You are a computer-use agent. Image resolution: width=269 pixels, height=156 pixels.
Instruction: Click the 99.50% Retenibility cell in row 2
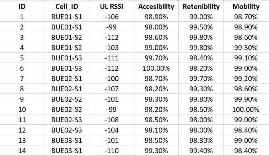pos(201,27)
